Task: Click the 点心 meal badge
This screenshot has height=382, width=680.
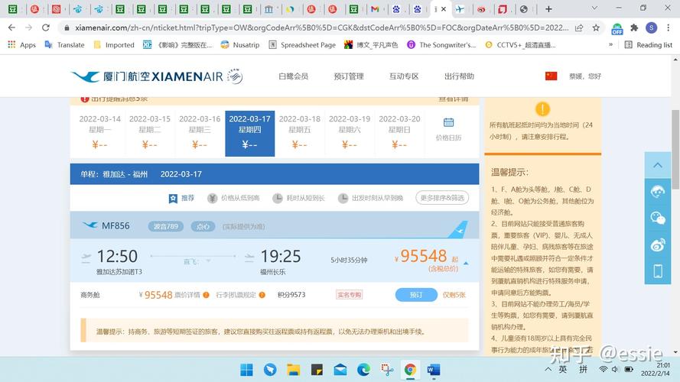Action: 203,226
